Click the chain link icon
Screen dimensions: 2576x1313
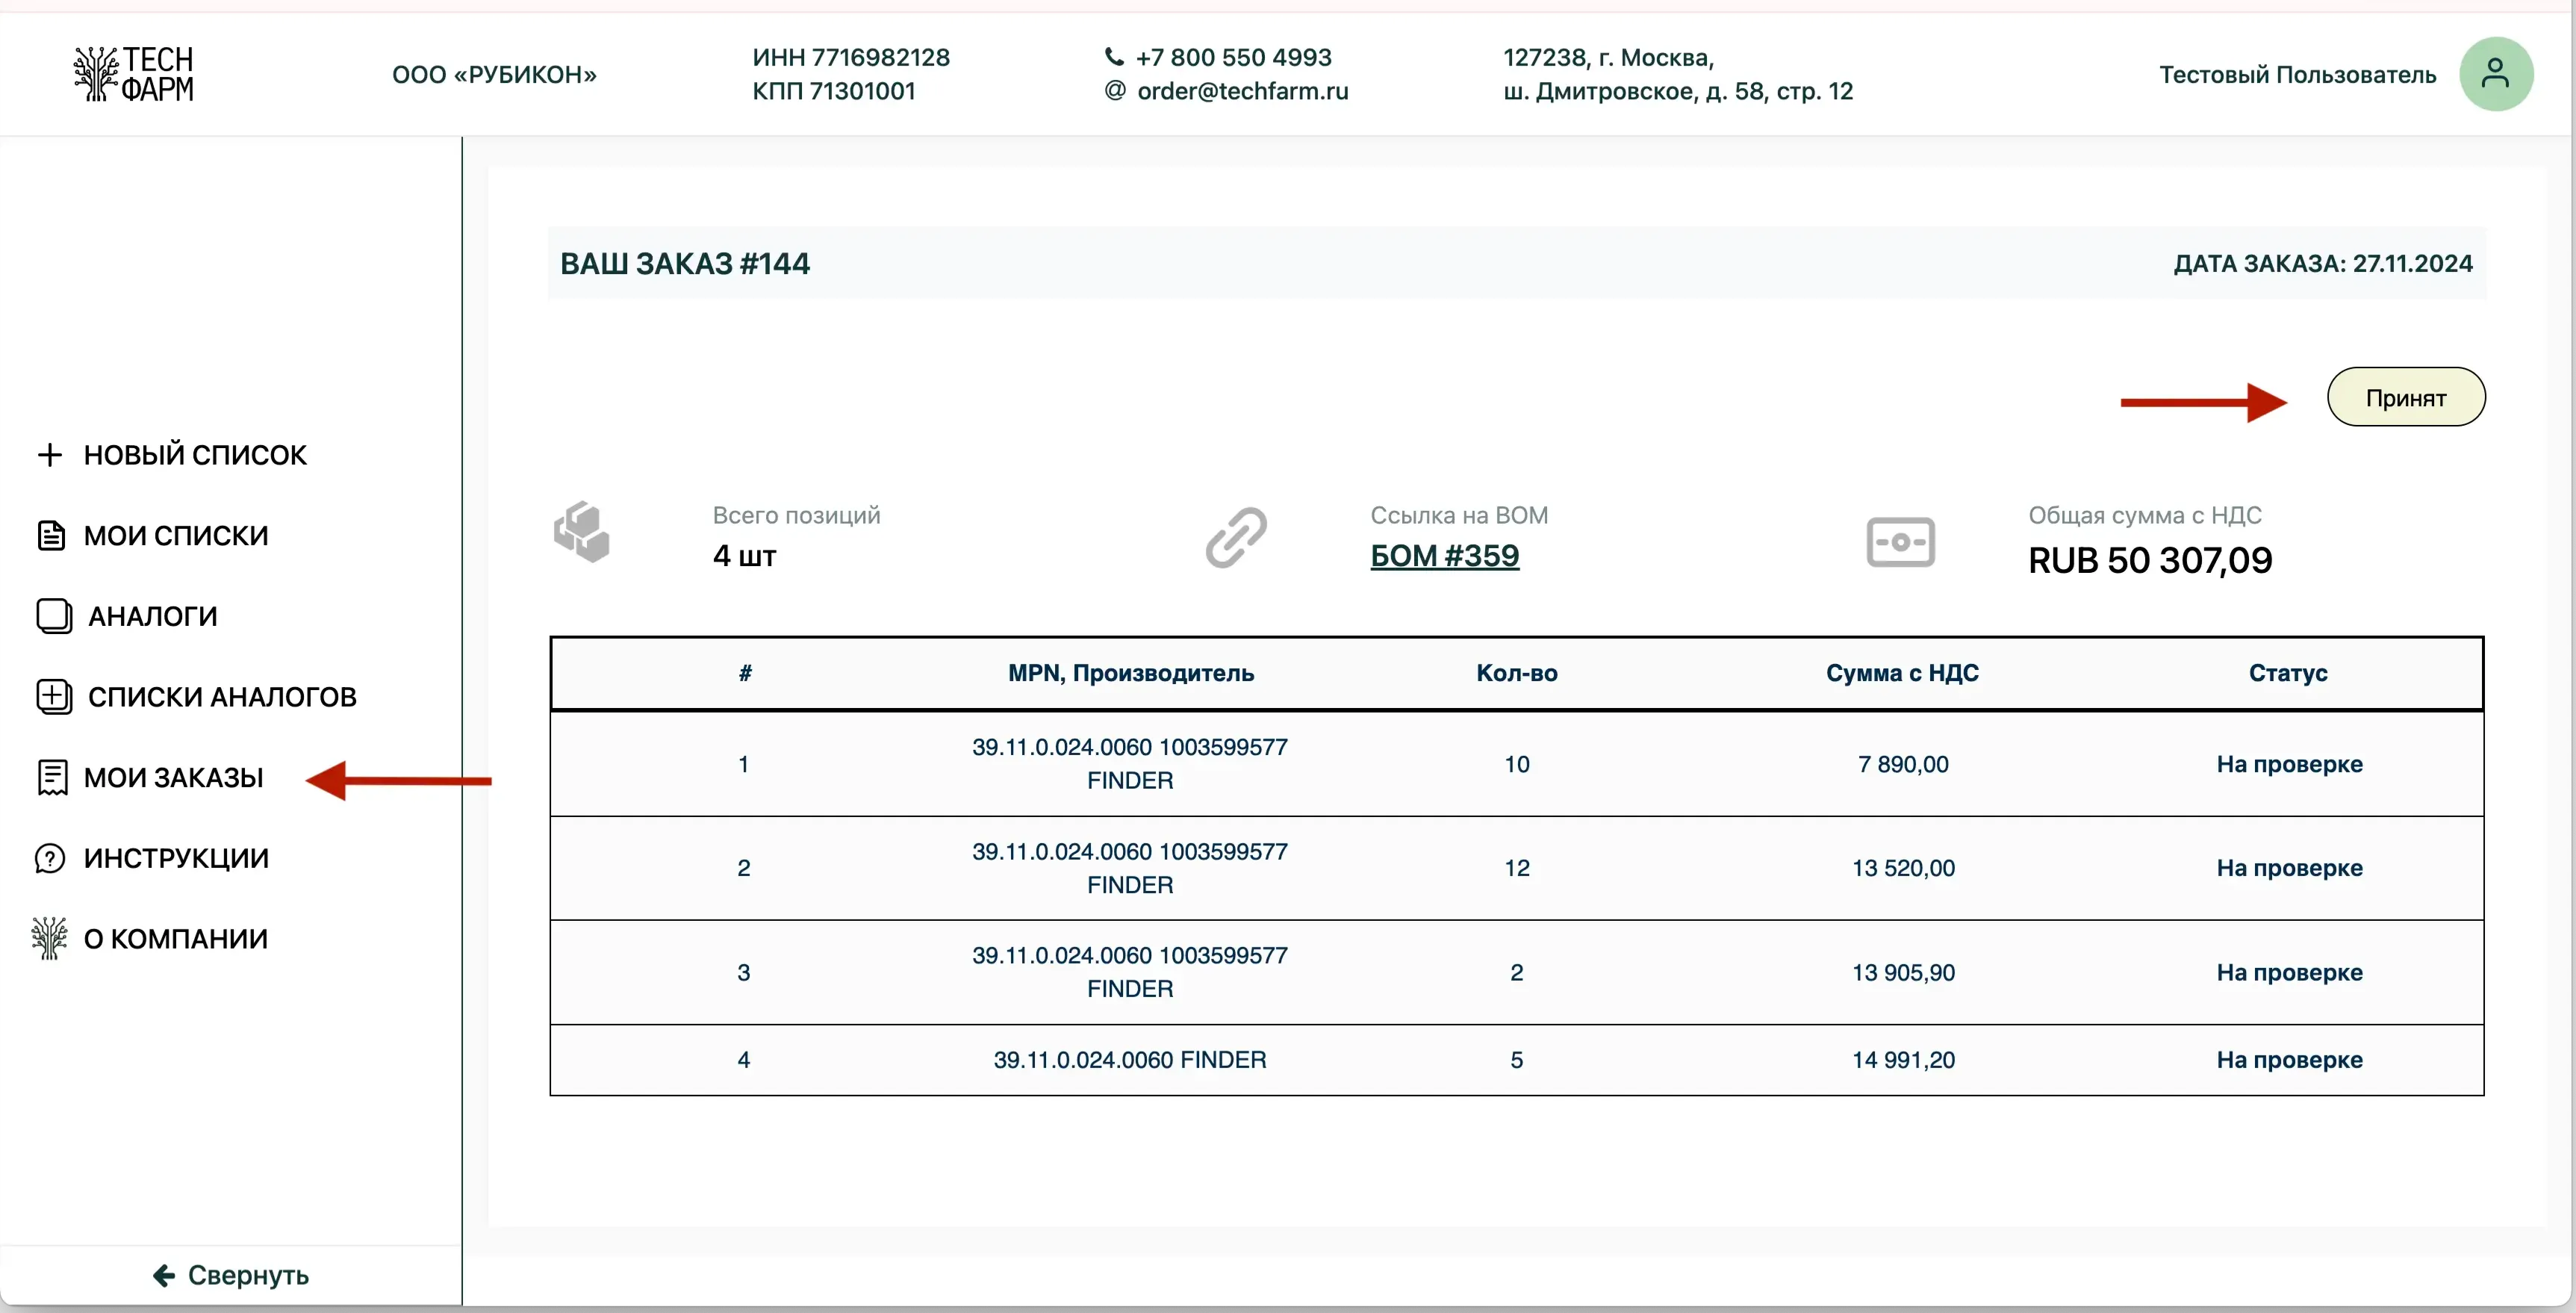coord(1236,537)
